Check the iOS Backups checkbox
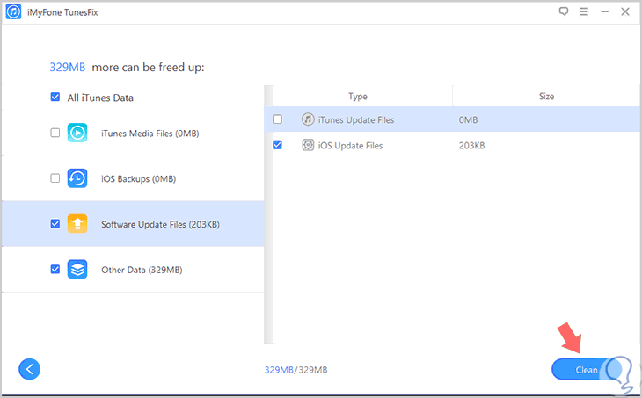This screenshot has width=642, height=398. pyautogui.click(x=55, y=178)
